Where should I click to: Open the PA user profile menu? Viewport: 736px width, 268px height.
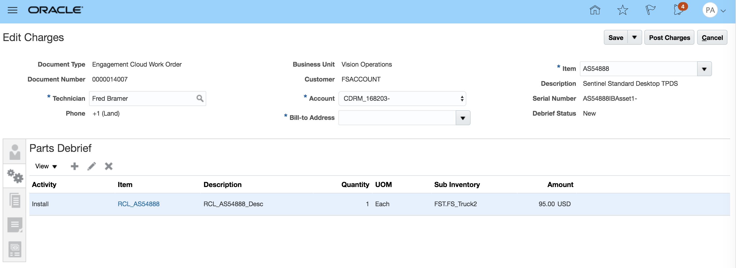click(714, 10)
